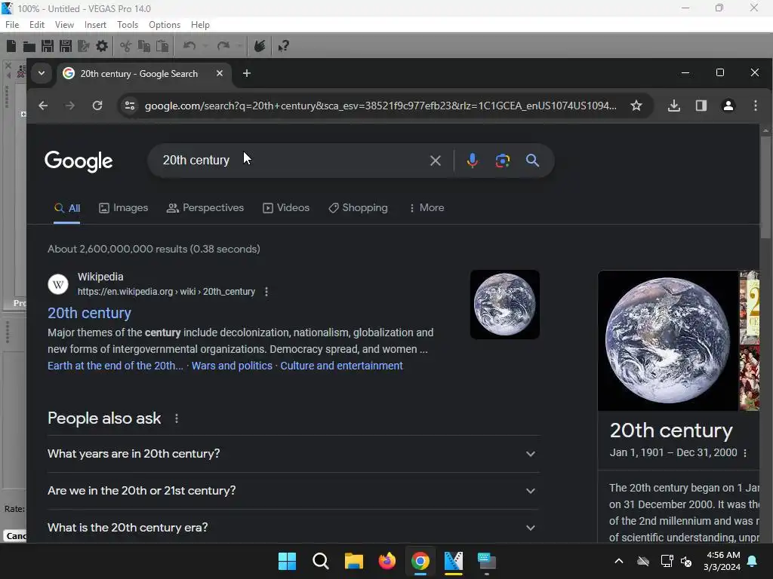773x579 pixels.
Task: Click Undo arrow in VEGAS toolbar
Action: point(189,46)
